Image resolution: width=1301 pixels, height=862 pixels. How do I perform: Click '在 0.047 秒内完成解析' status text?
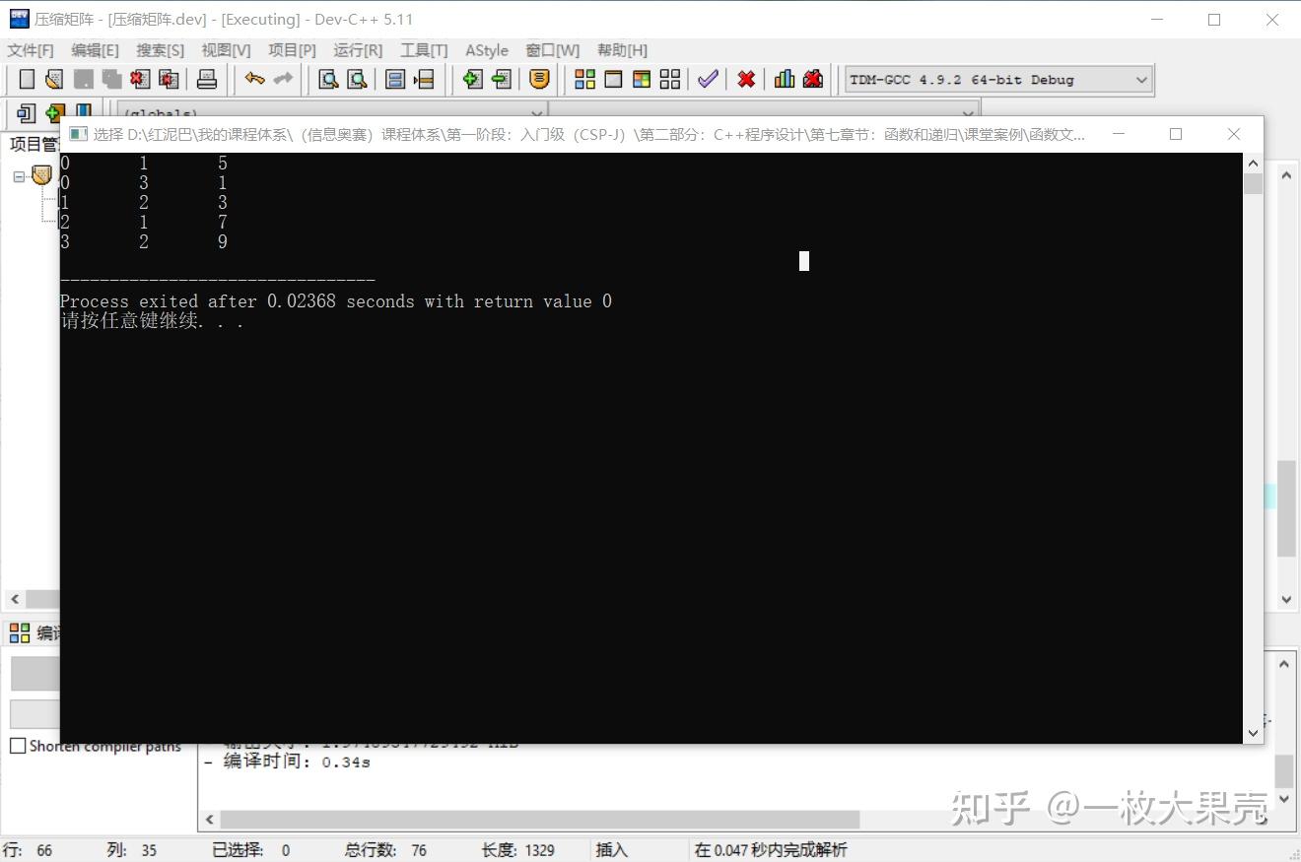pos(771,850)
